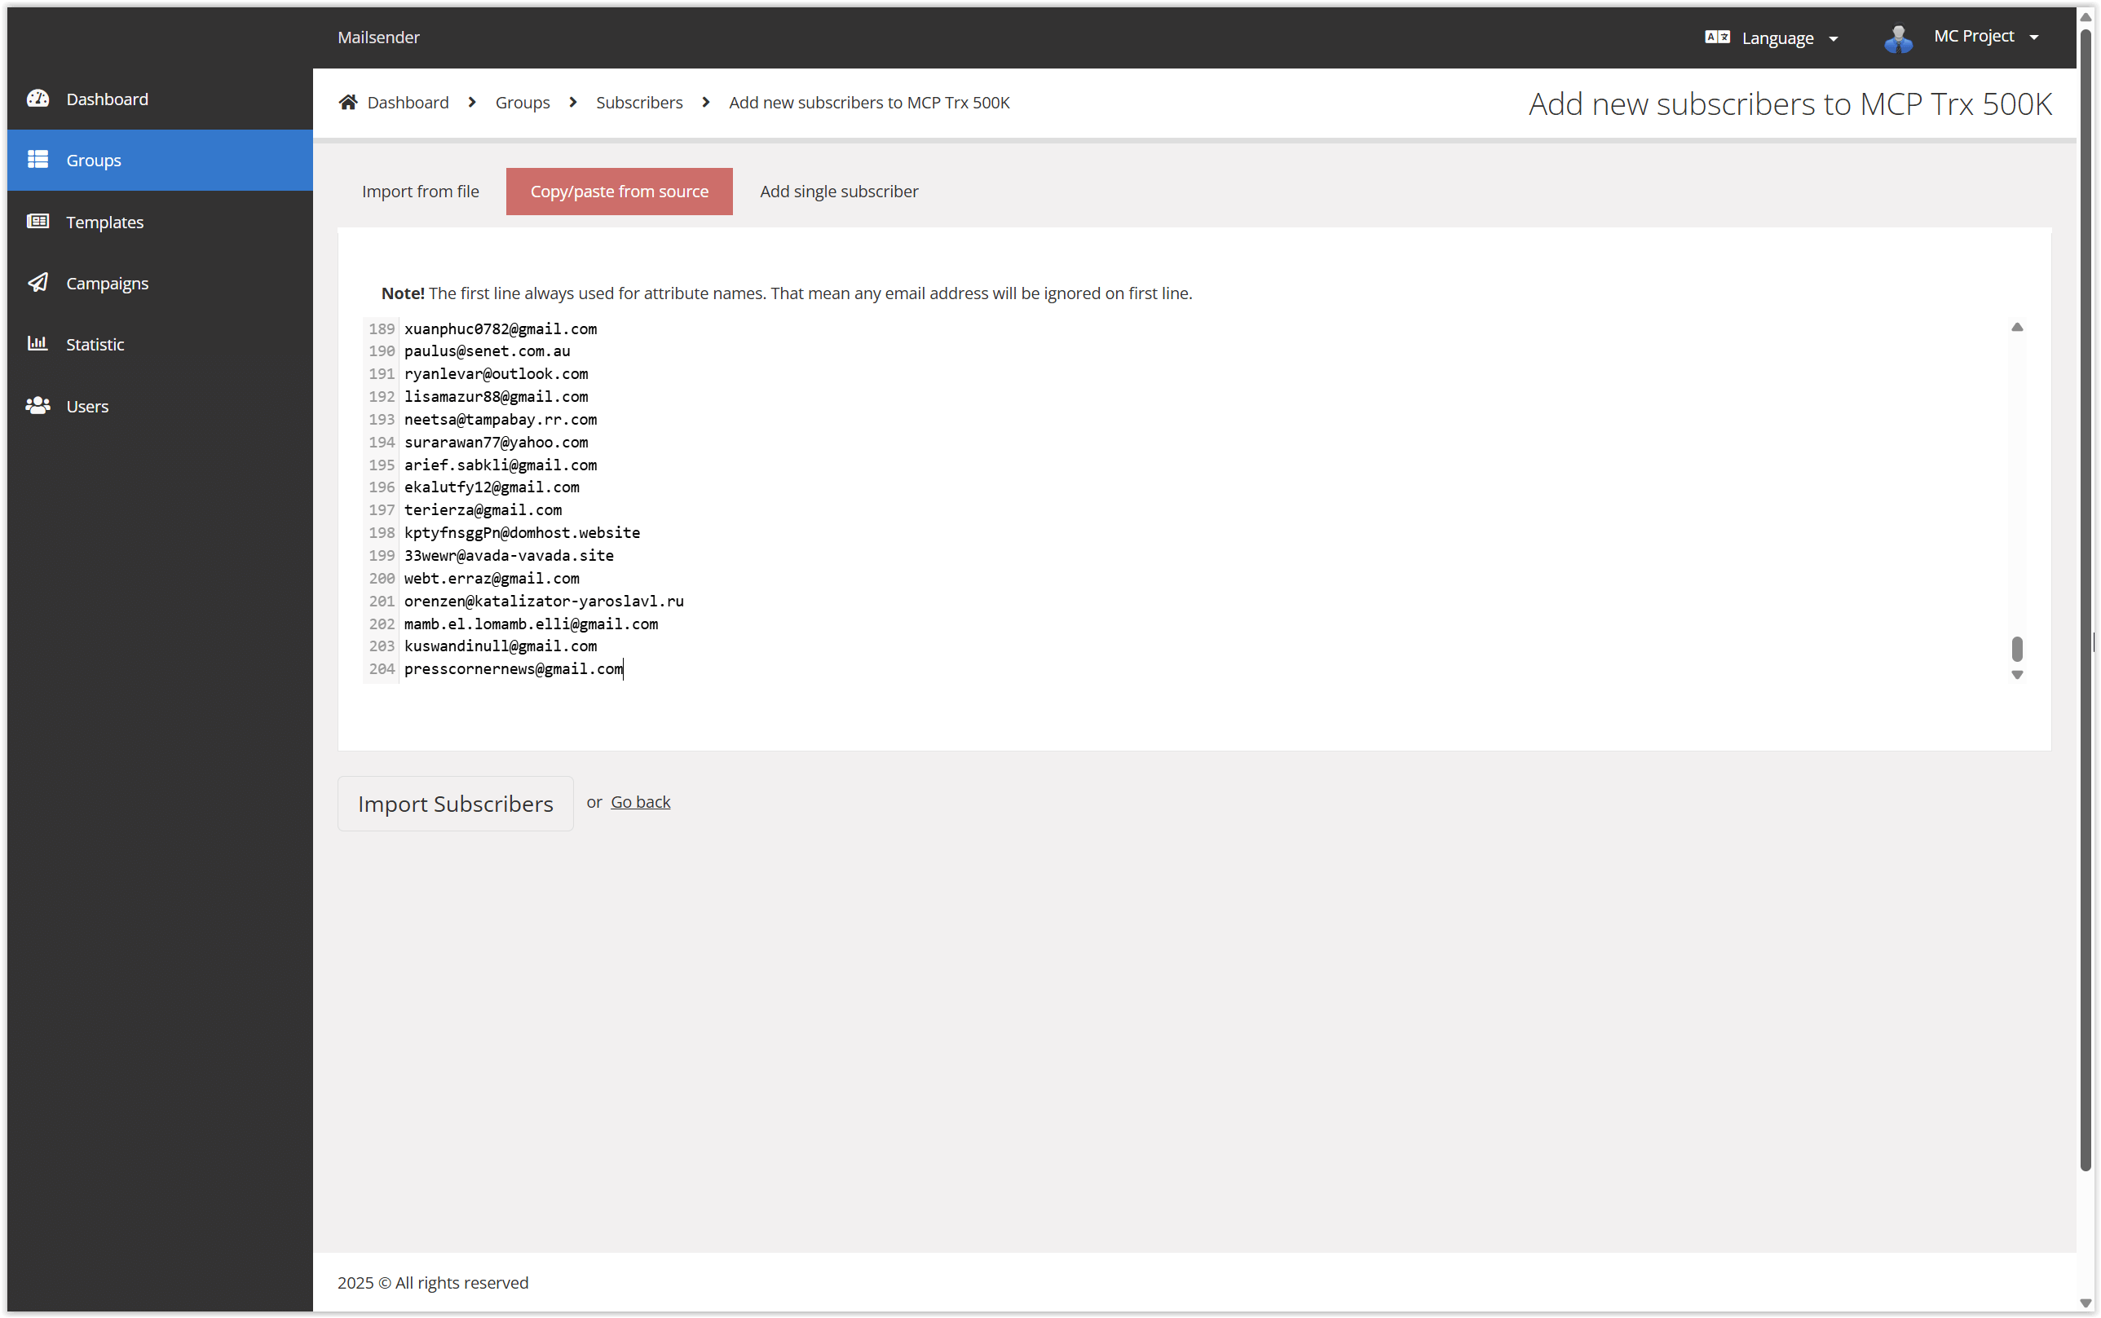Open Templates via its newspaper icon

(38, 222)
